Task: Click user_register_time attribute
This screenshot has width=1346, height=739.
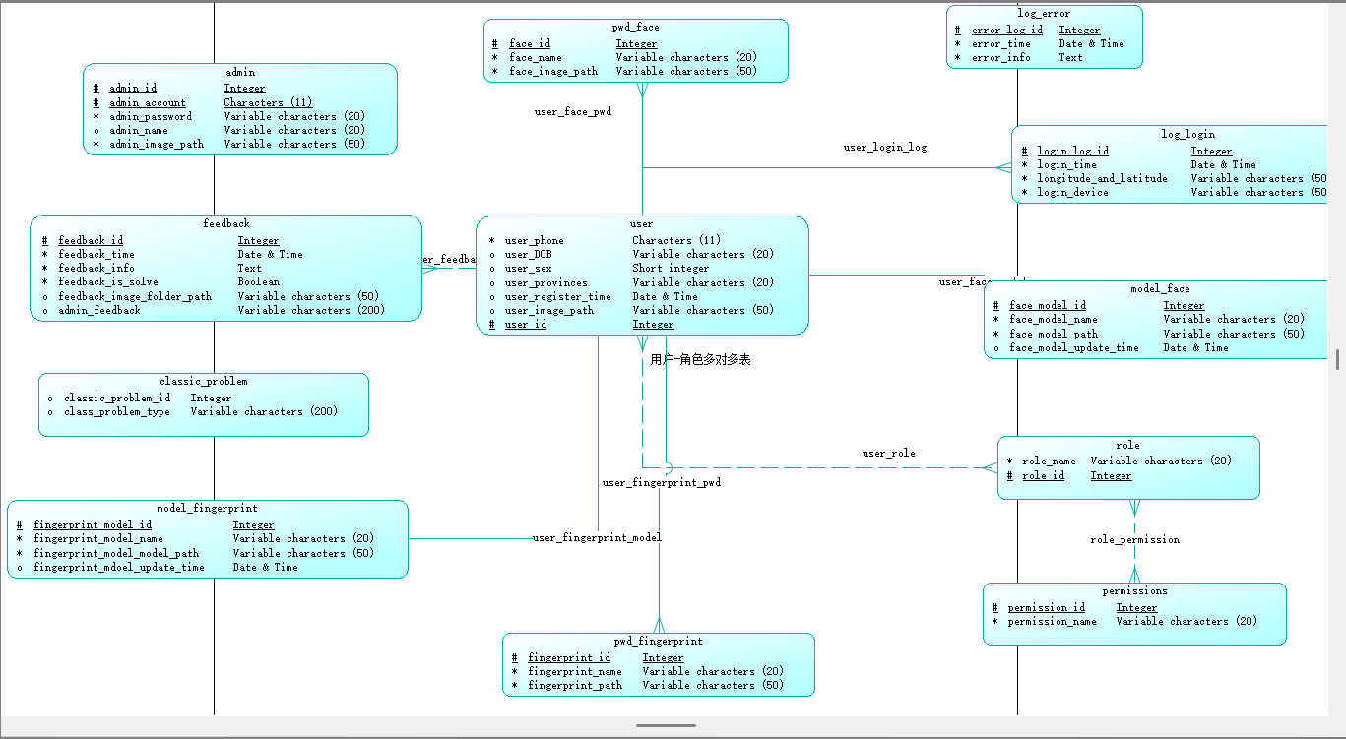Action: pos(558,296)
